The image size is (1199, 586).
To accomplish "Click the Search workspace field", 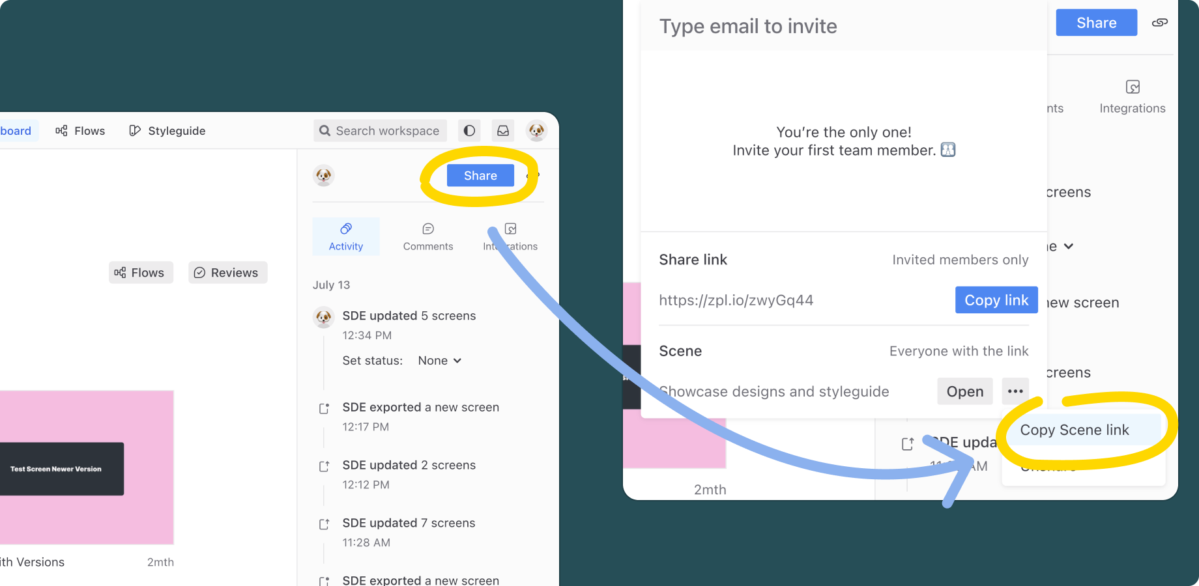I will click(x=380, y=131).
